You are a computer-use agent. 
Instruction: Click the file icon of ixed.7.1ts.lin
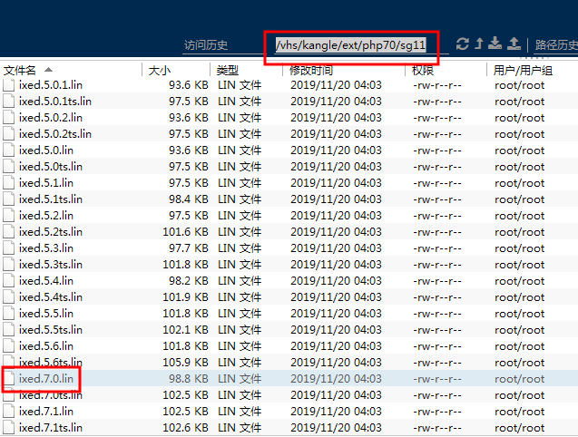coord(9,428)
